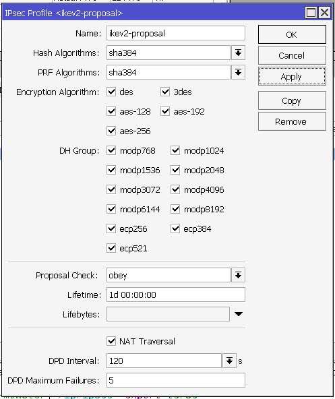Image resolution: width=335 pixels, height=399 pixels.
Task: Disable the modp1024 DH group
Action: click(175, 150)
